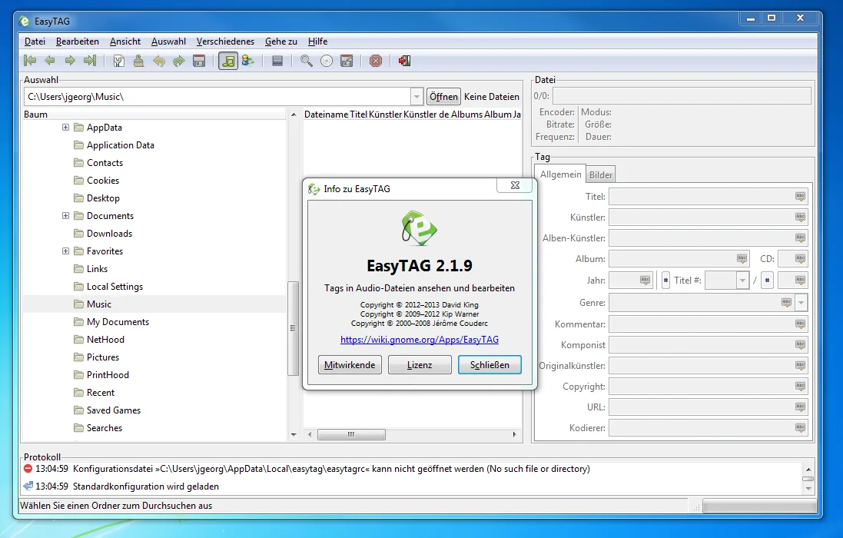843x538 pixels.
Task: Select the Downloads folder in tree
Action: pos(110,233)
